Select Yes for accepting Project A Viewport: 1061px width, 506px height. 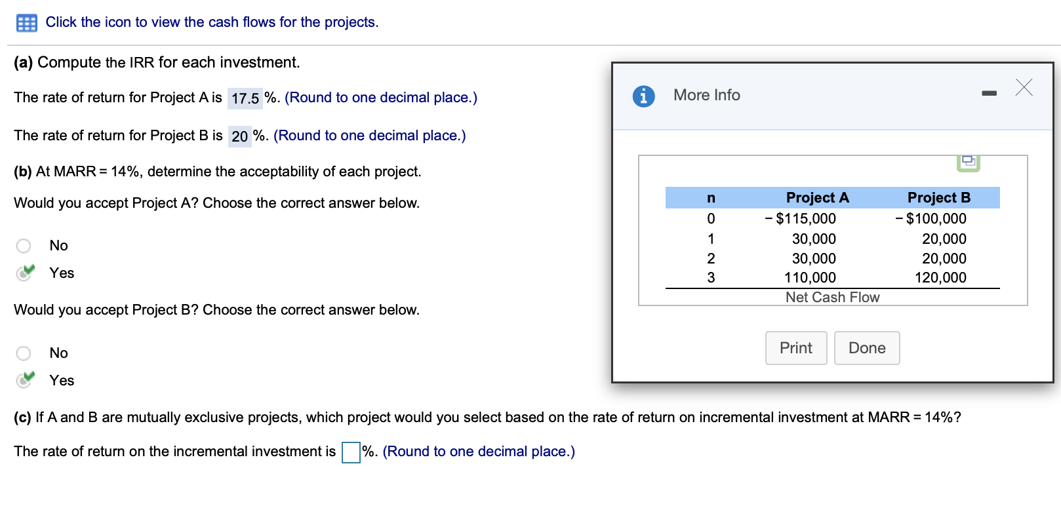[x=23, y=273]
